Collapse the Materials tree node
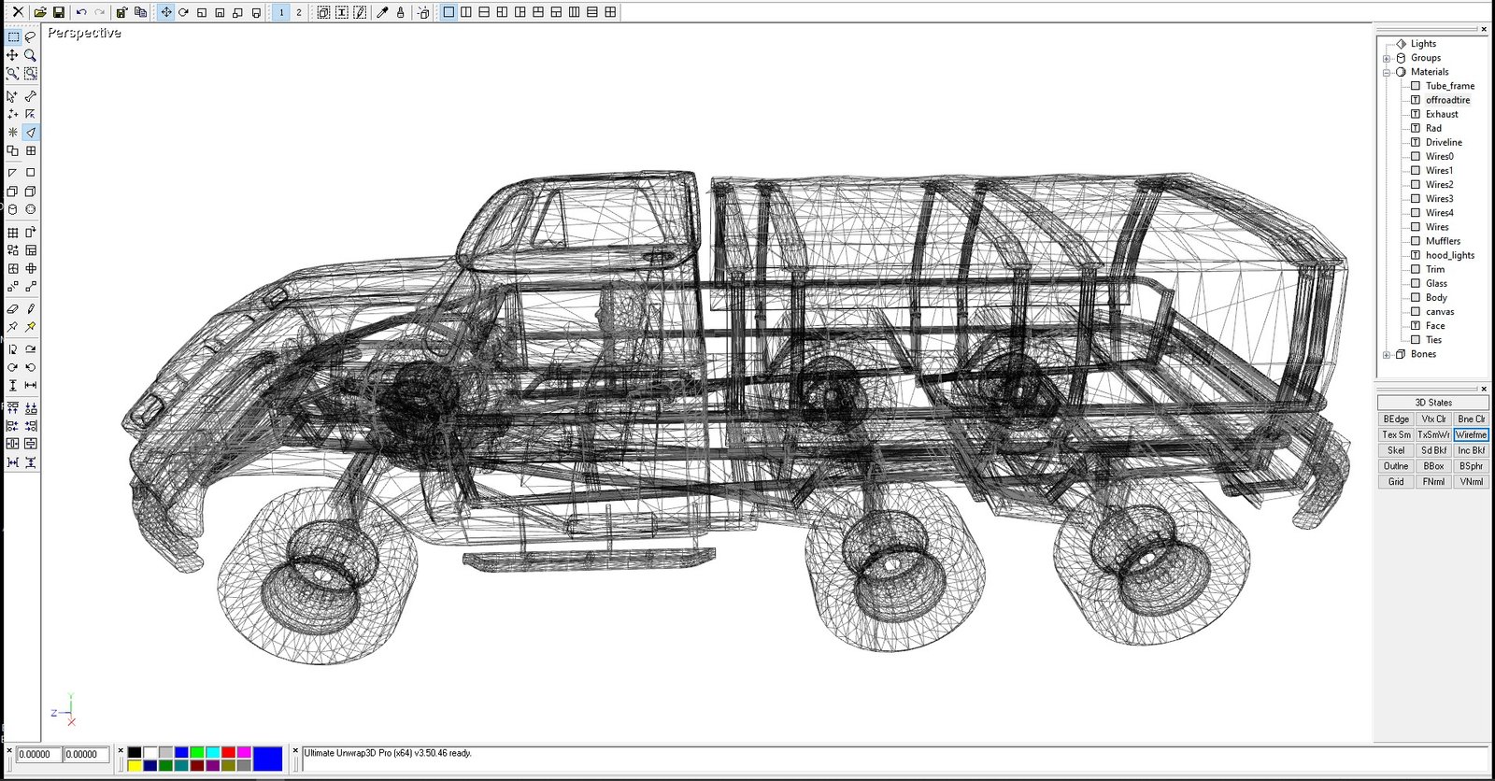 click(1387, 72)
